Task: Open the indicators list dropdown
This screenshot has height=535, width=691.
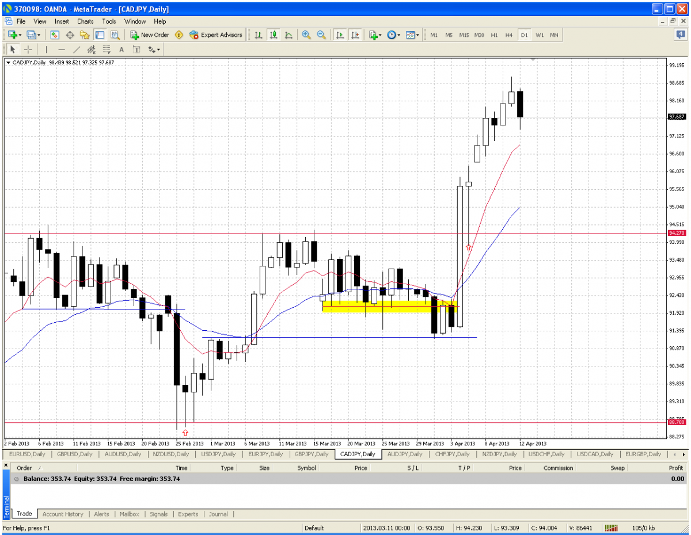Action: tap(375, 35)
